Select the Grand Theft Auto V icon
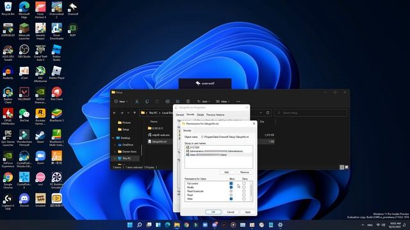 tap(40, 52)
